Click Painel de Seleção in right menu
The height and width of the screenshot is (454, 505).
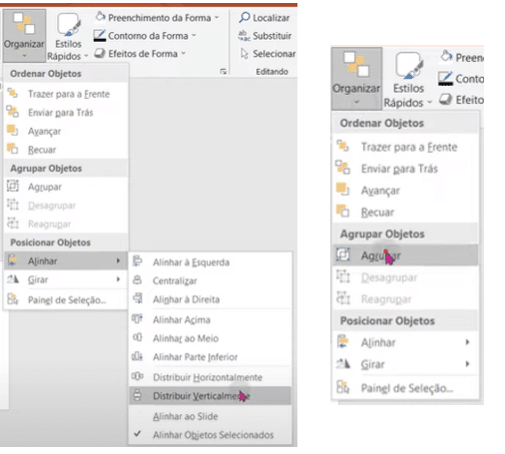(x=405, y=388)
